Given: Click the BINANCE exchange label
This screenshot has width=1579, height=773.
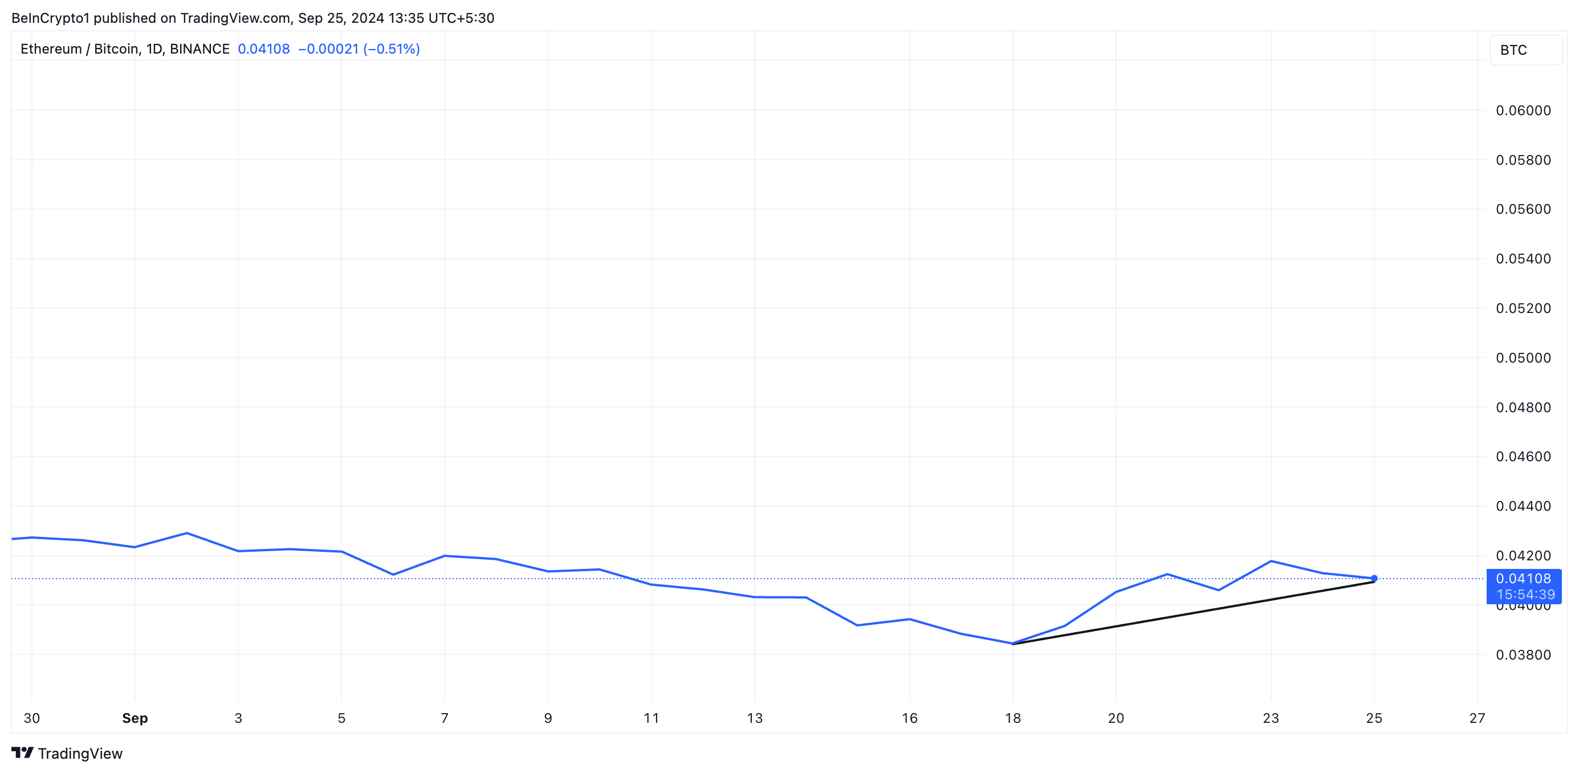Looking at the screenshot, I should click(x=200, y=48).
